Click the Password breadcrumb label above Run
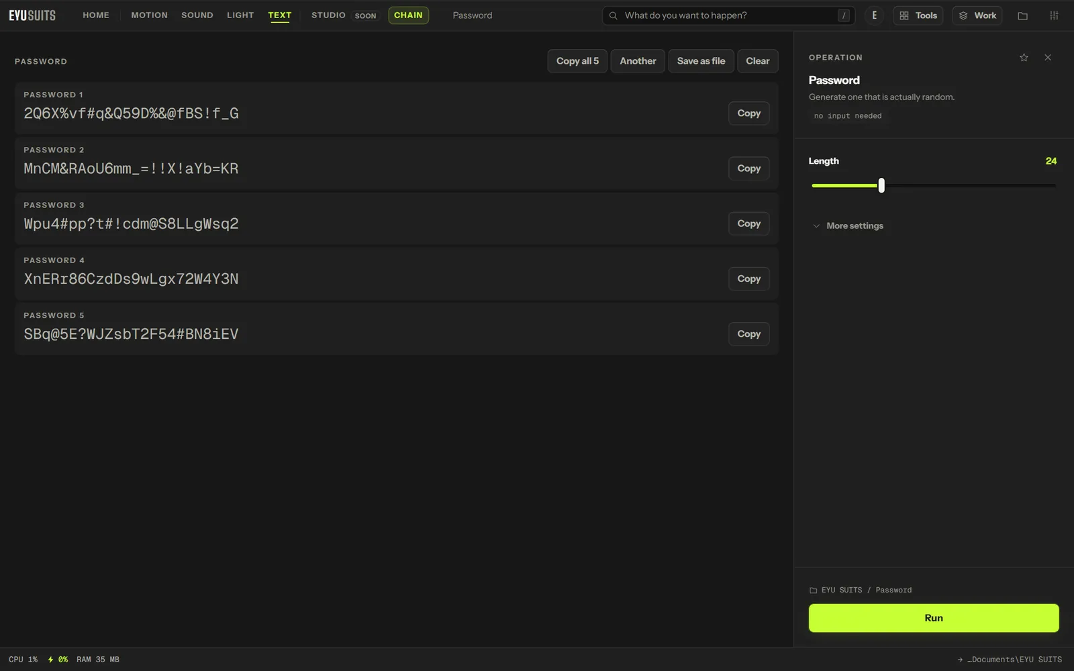This screenshot has width=1074, height=671. tap(893, 590)
